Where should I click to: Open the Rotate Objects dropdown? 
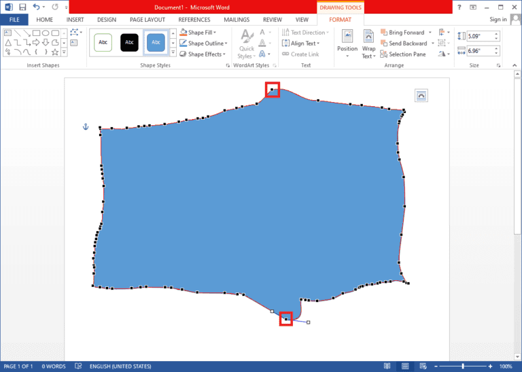click(444, 54)
